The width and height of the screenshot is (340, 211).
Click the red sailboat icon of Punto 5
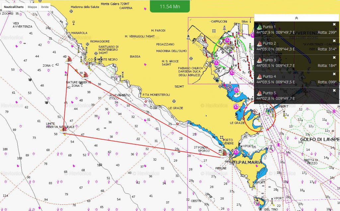tap(259, 93)
